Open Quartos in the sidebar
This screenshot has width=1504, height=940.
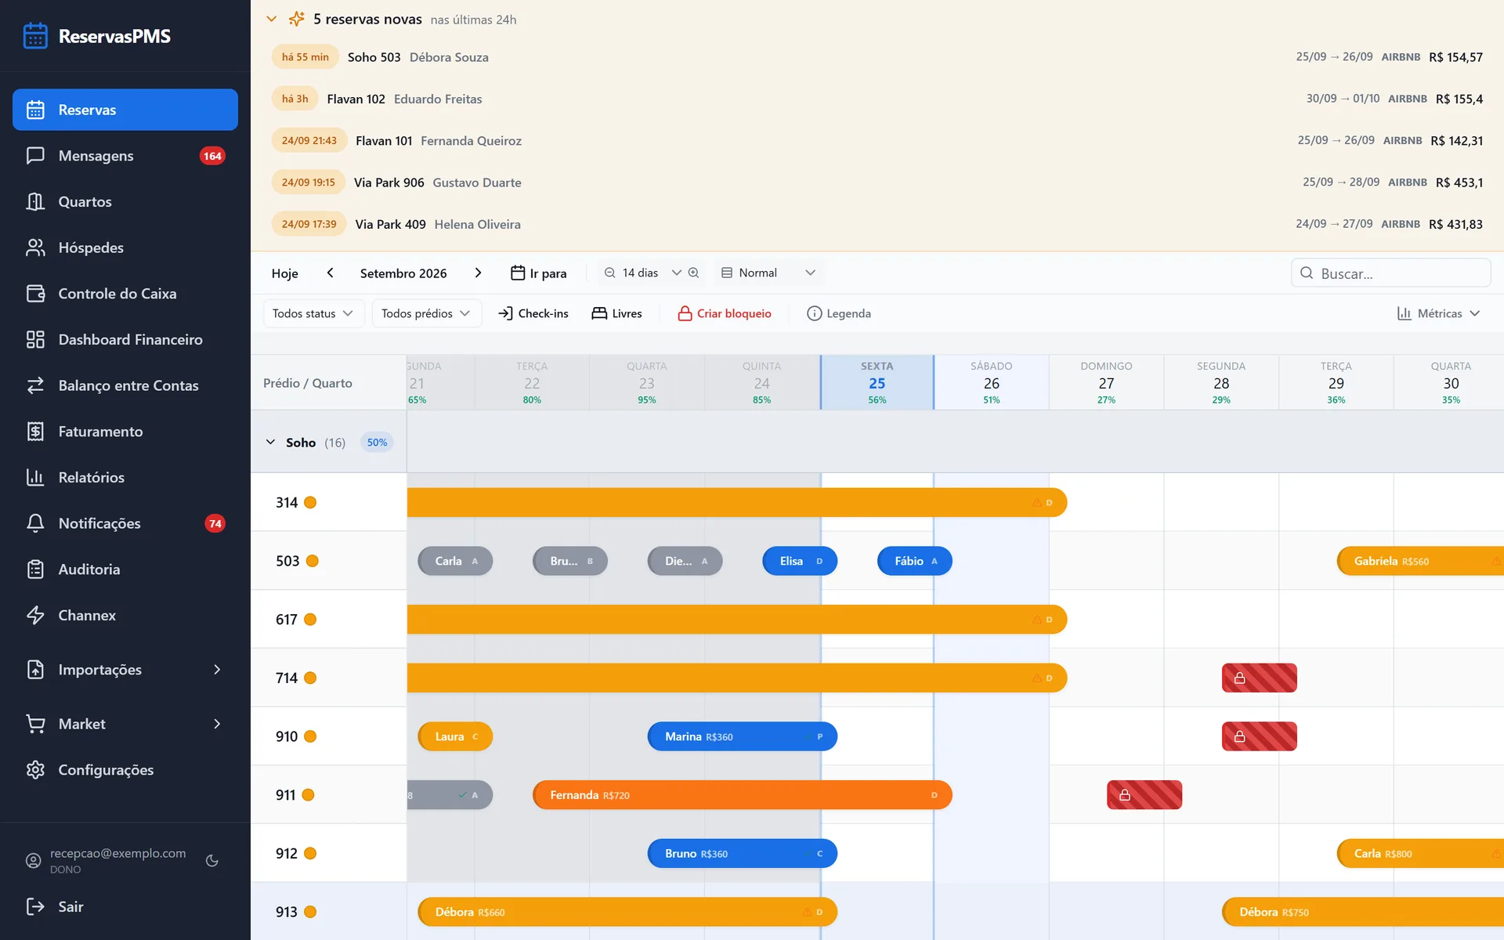[x=125, y=202]
